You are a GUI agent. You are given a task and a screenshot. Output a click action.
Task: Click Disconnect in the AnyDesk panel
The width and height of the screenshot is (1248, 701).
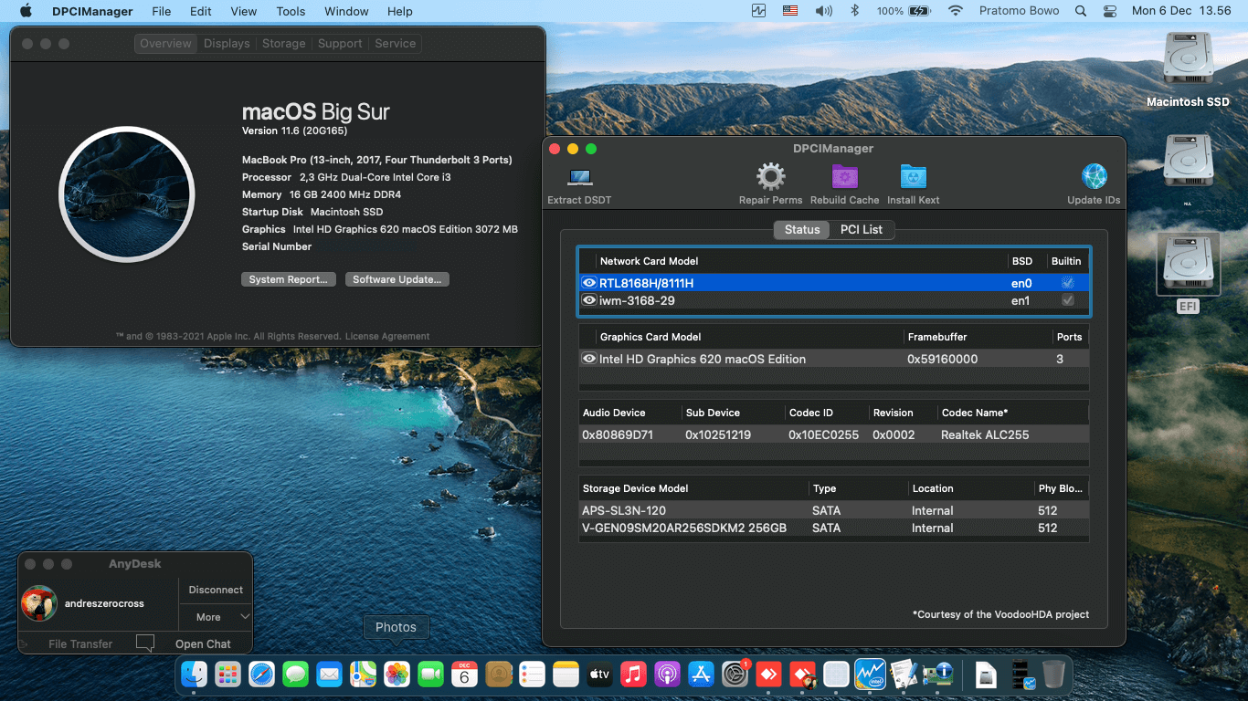216,590
